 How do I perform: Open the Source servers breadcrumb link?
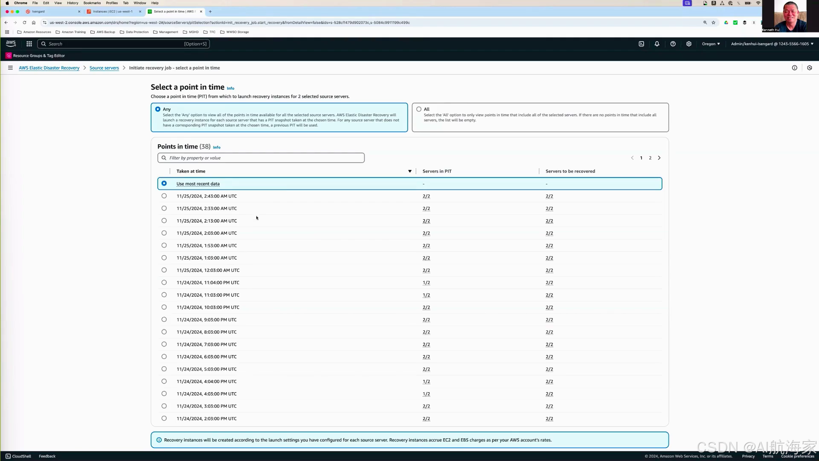pos(104,68)
